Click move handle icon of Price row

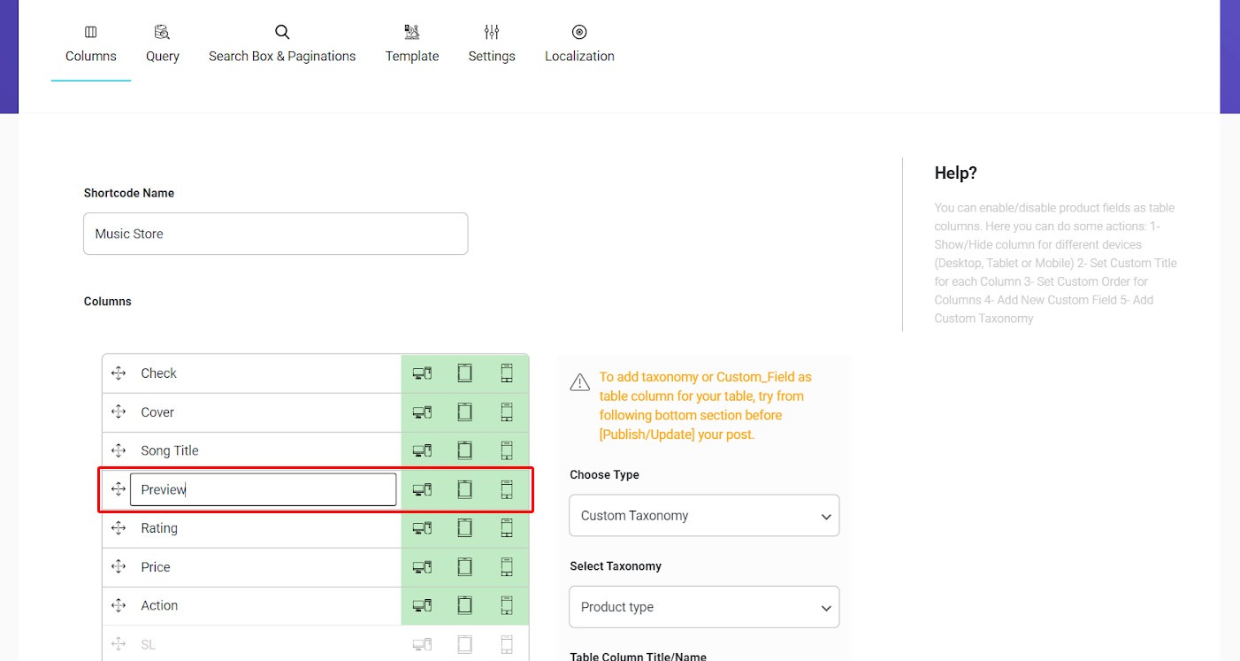[x=119, y=567]
